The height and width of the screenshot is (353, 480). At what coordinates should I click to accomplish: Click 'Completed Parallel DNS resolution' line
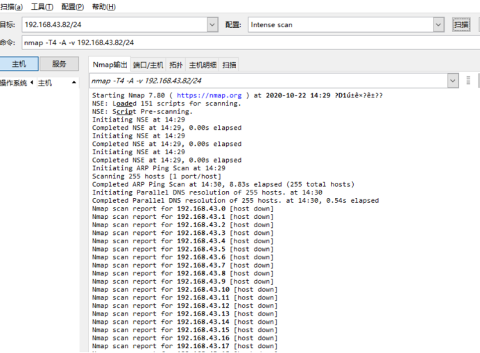pyautogui.click(x=235, y=201)
